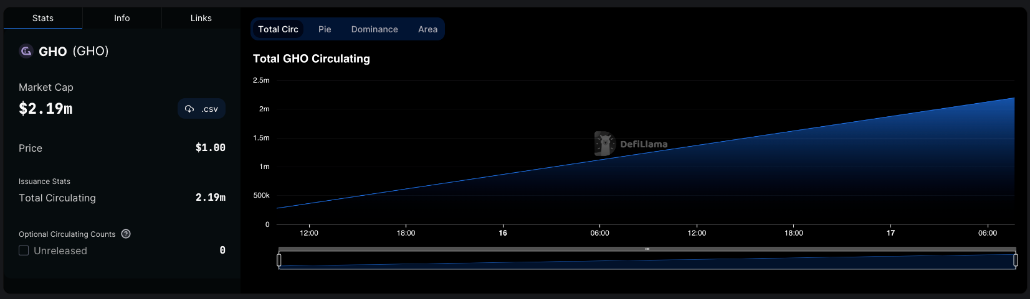Grab the right range slider handle
This screenshot has height=299, width=1030.
(1016, 260)
